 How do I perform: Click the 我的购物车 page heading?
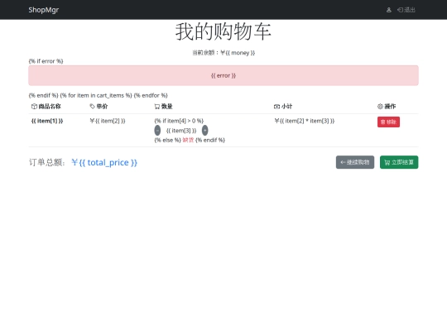pyautogui.click(x=223, y=31)
